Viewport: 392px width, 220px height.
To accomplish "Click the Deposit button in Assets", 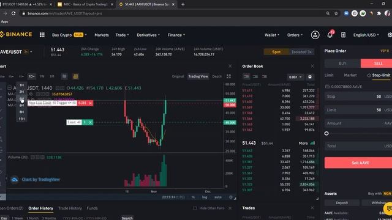I will point(342,203).
